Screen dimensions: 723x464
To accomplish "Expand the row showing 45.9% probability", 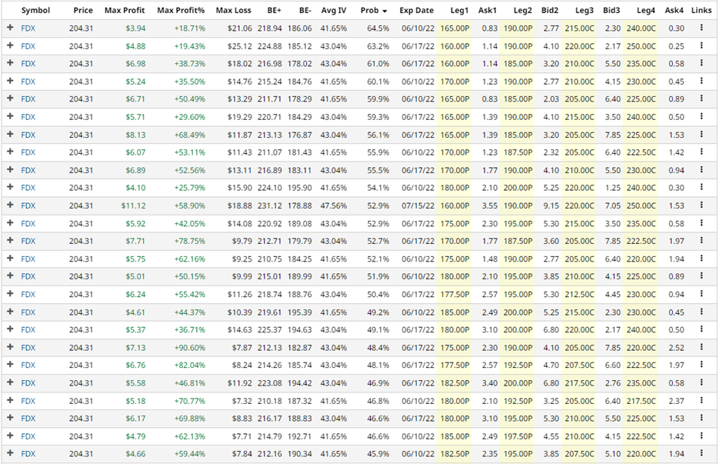I will (x=10, y=453).
